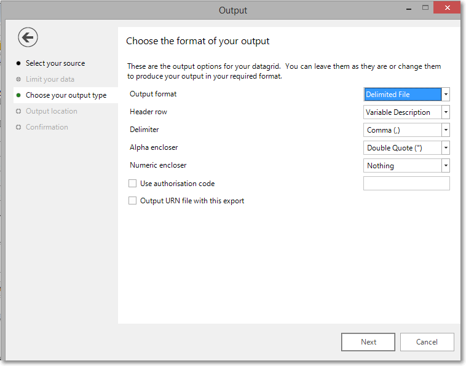Go to Select your source step

tap(55, 63)
